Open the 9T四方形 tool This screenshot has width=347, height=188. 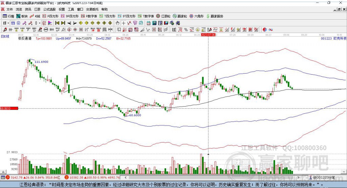[127, 16]
